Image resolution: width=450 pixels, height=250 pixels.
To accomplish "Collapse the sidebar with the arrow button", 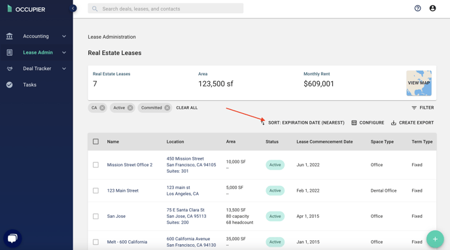I will (73, 9).
